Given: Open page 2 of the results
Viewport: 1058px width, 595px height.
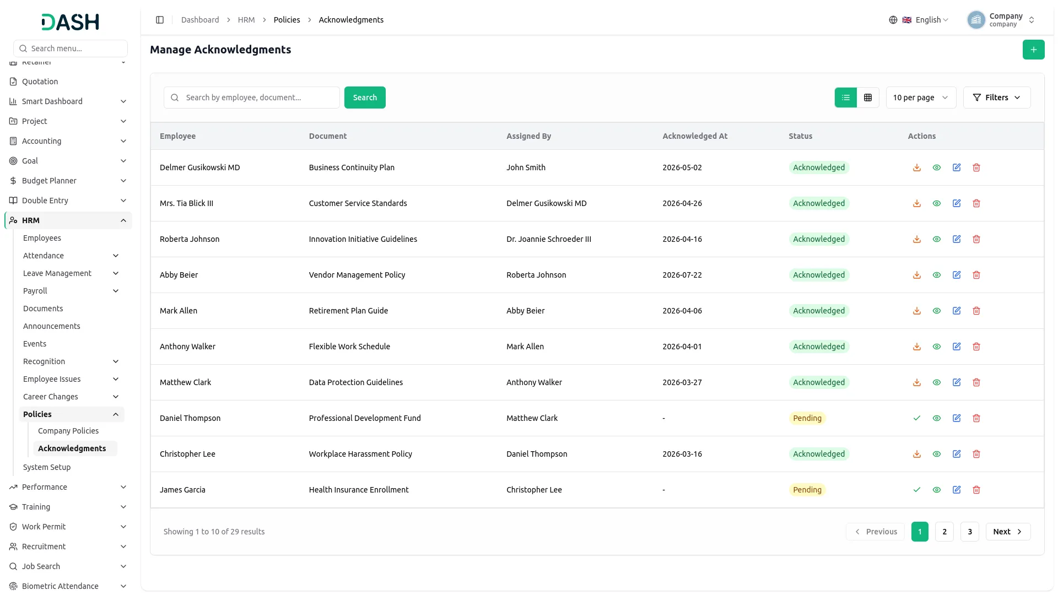Looking at the screenshot, I should pos(944,532).
